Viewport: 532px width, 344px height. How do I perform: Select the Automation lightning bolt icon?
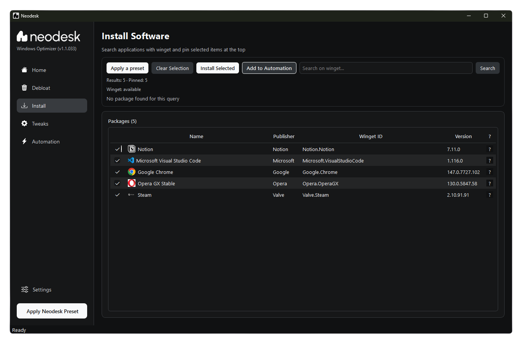[24, 141]
